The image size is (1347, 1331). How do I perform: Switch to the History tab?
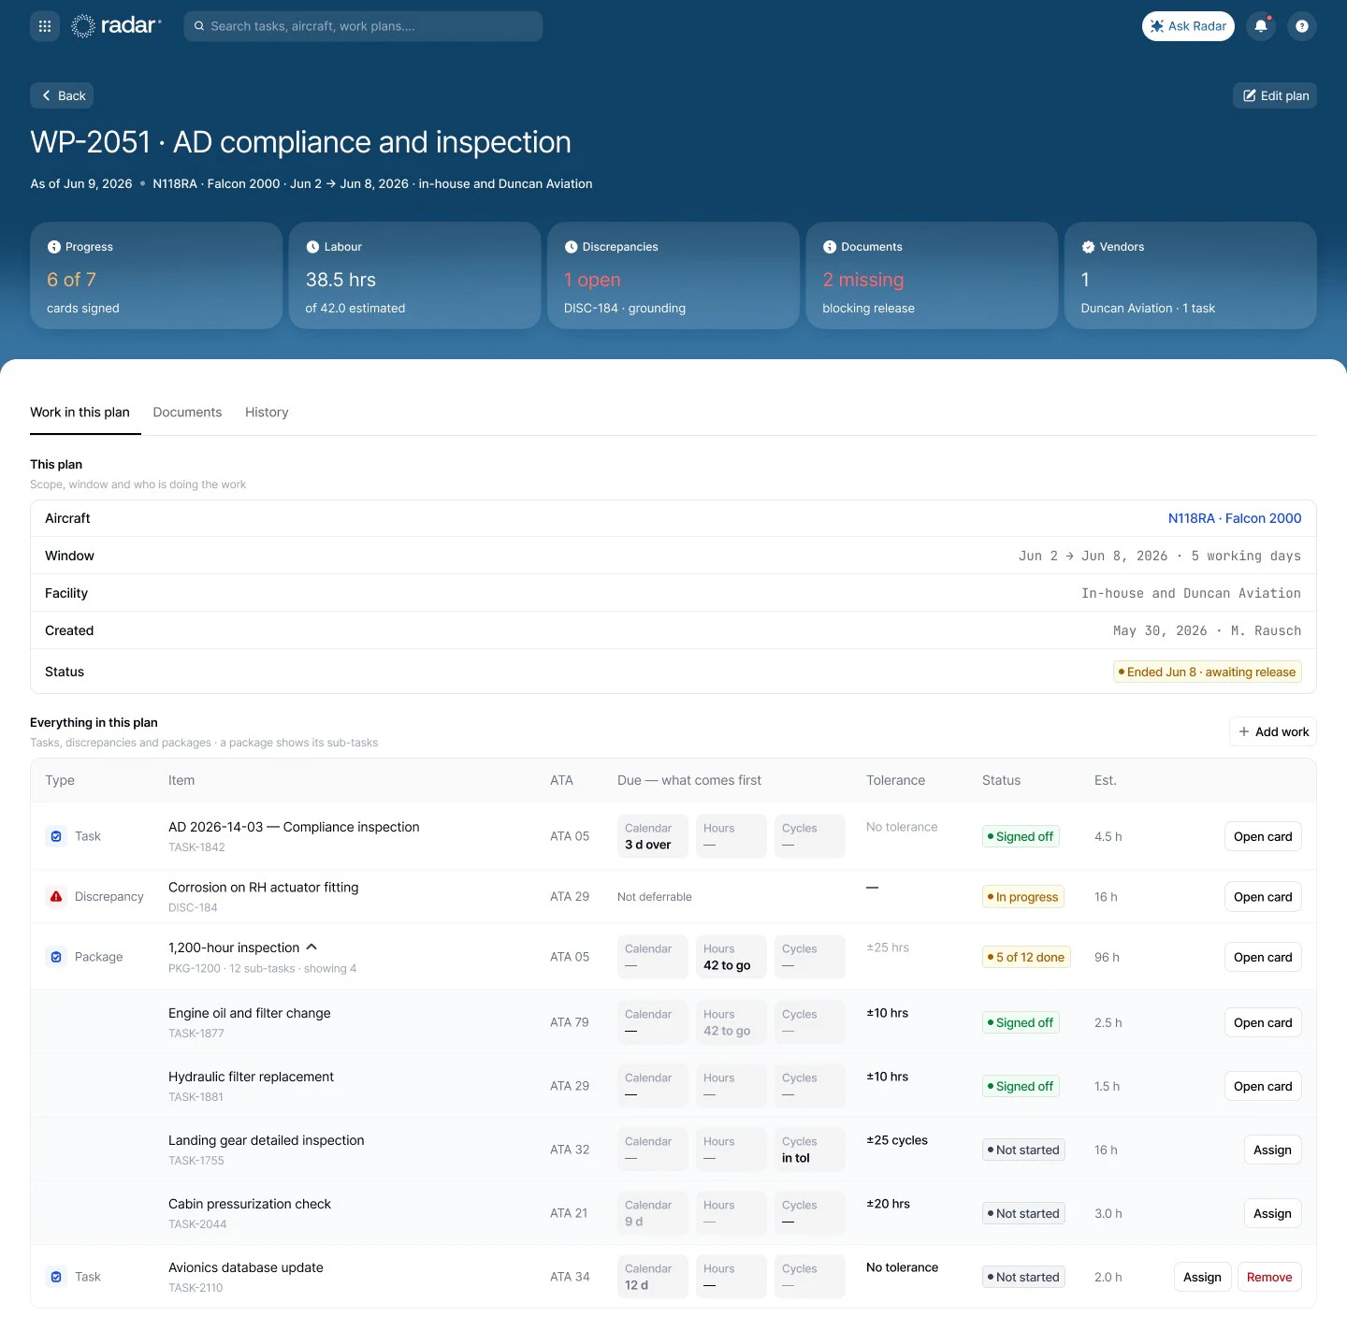tap(267, 412)
